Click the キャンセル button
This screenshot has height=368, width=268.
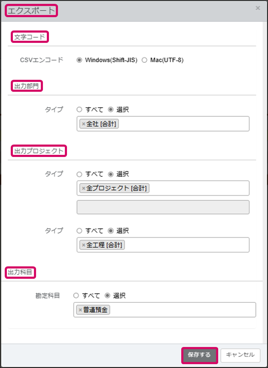coord(240,355)
